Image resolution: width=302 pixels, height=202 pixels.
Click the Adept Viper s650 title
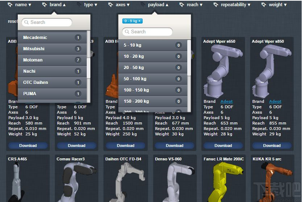219,41
